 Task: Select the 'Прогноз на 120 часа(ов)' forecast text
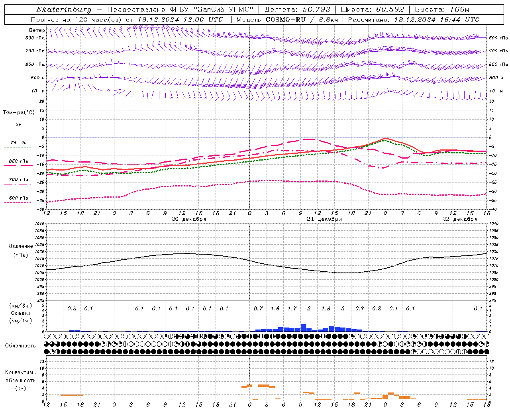coord(77,20)
